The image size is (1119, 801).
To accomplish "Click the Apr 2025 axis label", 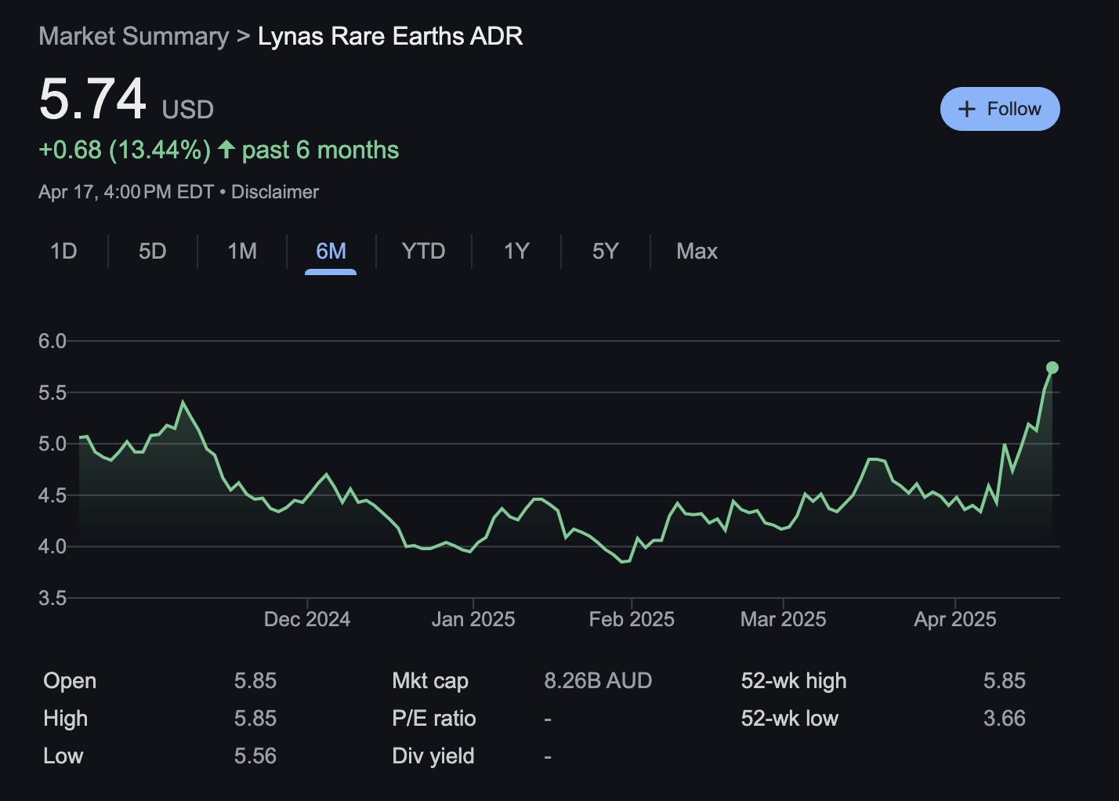I will coord(955,619).
